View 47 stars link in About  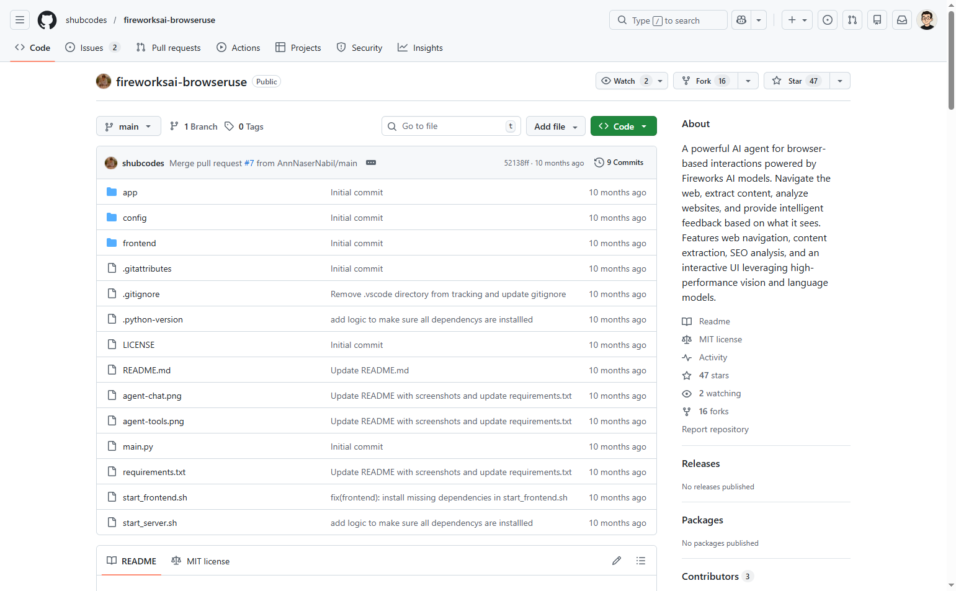click(705, 375)
